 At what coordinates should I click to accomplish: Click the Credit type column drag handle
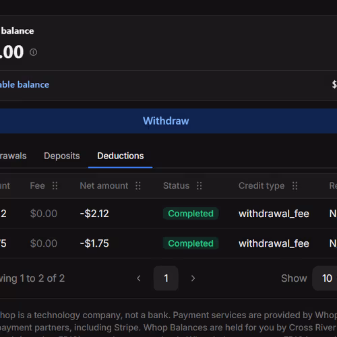295,186
